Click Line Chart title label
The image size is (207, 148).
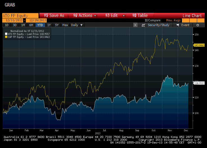[x=192, y=16]
